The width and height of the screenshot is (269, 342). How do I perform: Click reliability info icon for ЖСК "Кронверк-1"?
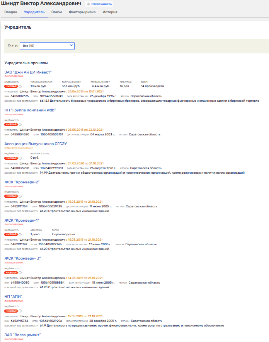tap(20, 234)
